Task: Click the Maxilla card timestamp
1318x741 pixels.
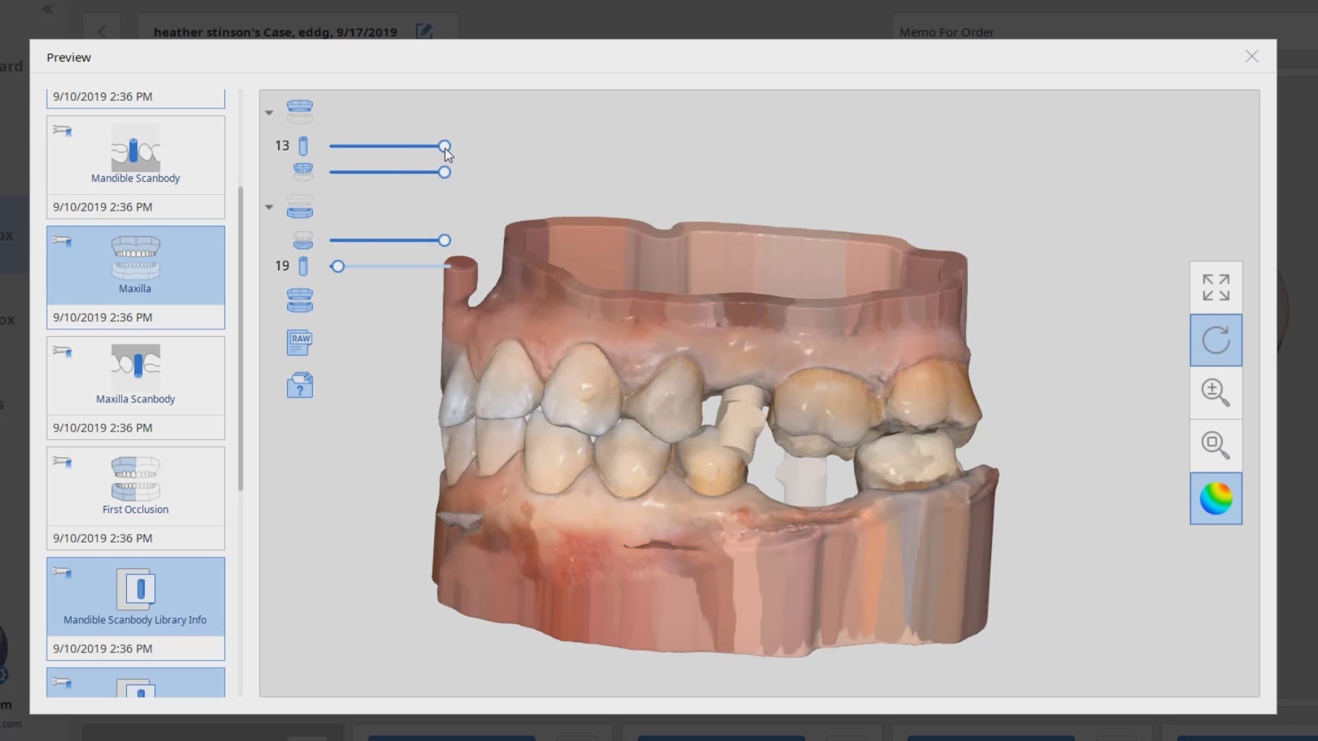Action: click(103, 317)
